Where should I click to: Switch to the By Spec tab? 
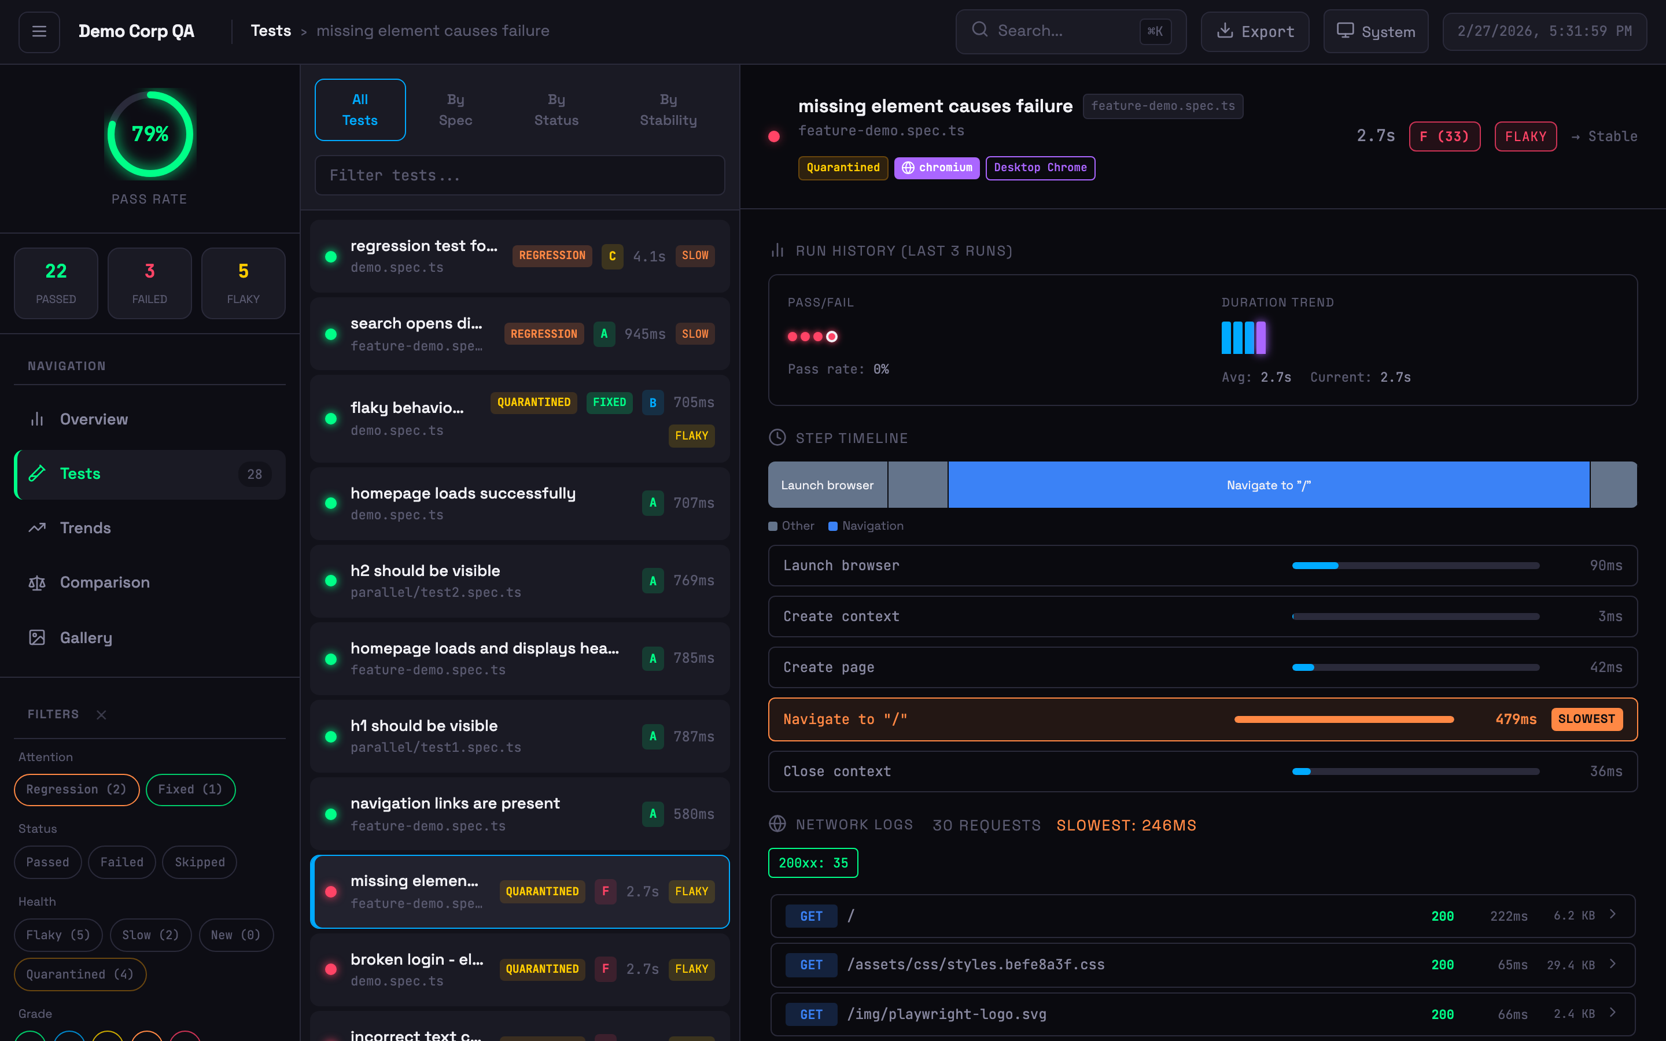(455, 110)
